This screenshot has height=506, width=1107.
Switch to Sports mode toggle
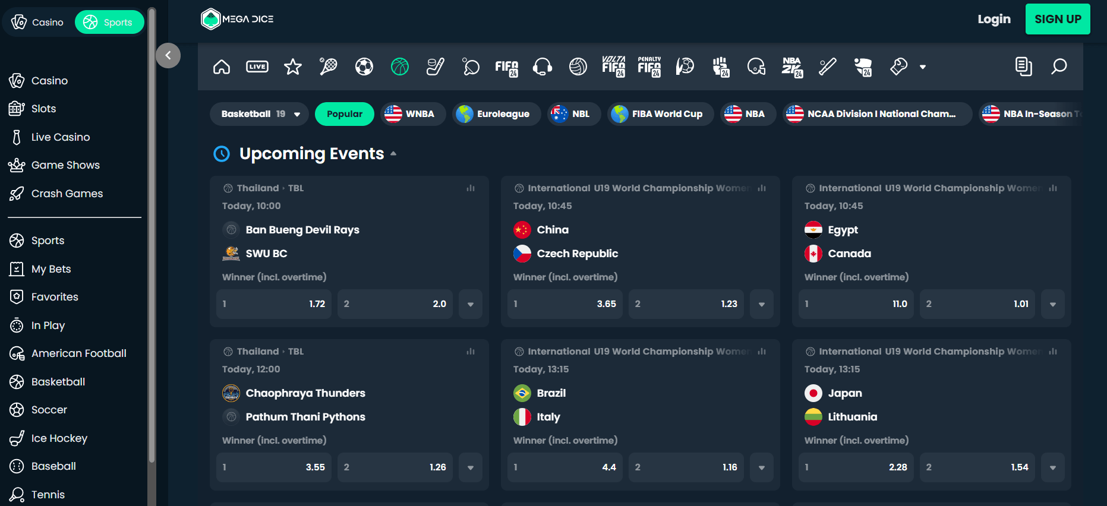(109, 22)
